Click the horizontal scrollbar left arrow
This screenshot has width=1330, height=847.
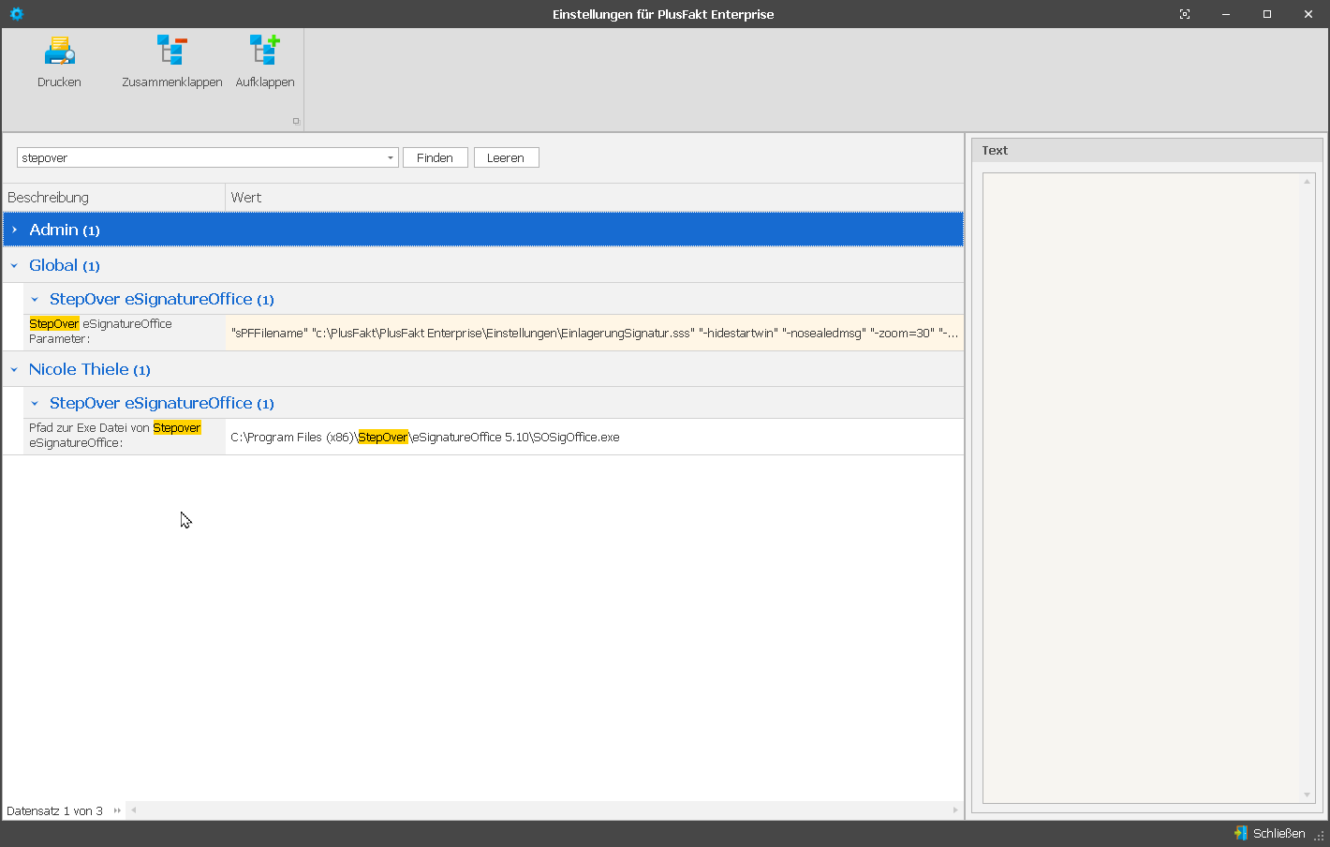(134, 810)
